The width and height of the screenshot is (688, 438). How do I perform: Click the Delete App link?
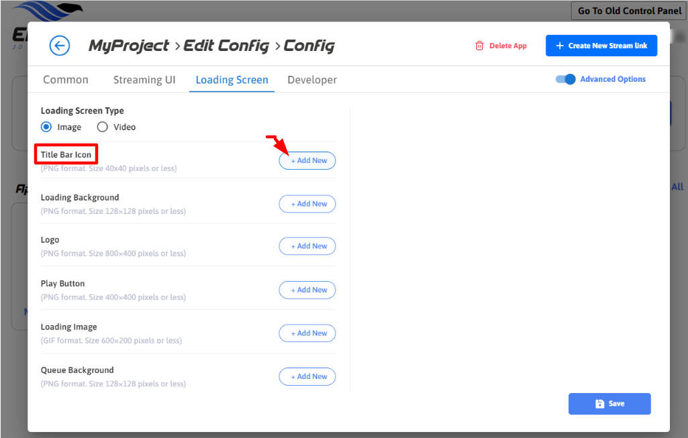click(x=507, y=46)
